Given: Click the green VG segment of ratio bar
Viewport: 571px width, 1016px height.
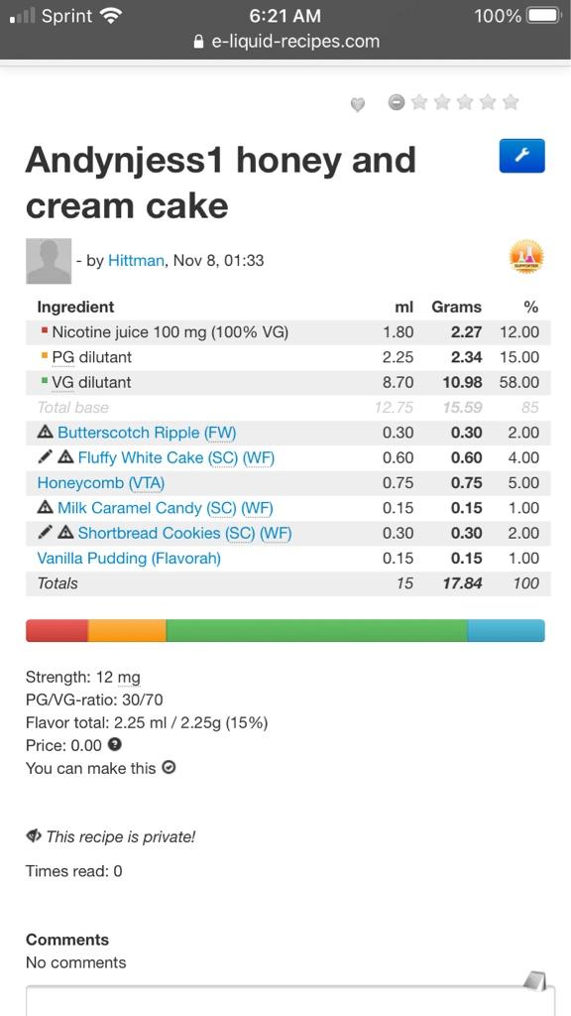Looking at the screenshot, I should (x=316, y=630).
